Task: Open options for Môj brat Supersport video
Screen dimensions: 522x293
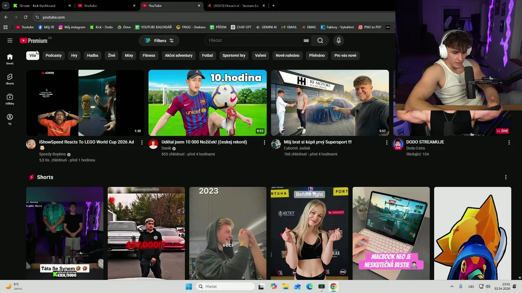Action: point(387,142)
